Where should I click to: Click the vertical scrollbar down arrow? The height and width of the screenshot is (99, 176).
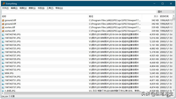[174, 90]
